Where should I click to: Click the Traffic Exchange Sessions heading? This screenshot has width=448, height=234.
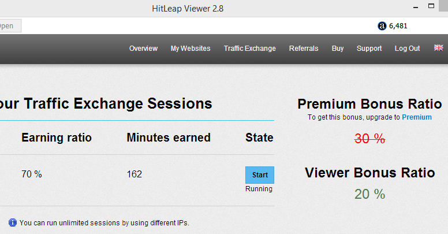pyautogui.click(x=106, y=103)
